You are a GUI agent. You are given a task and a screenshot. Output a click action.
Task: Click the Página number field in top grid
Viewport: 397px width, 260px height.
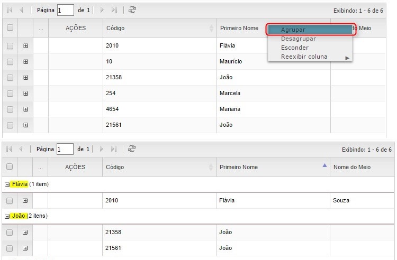point(65,10)
